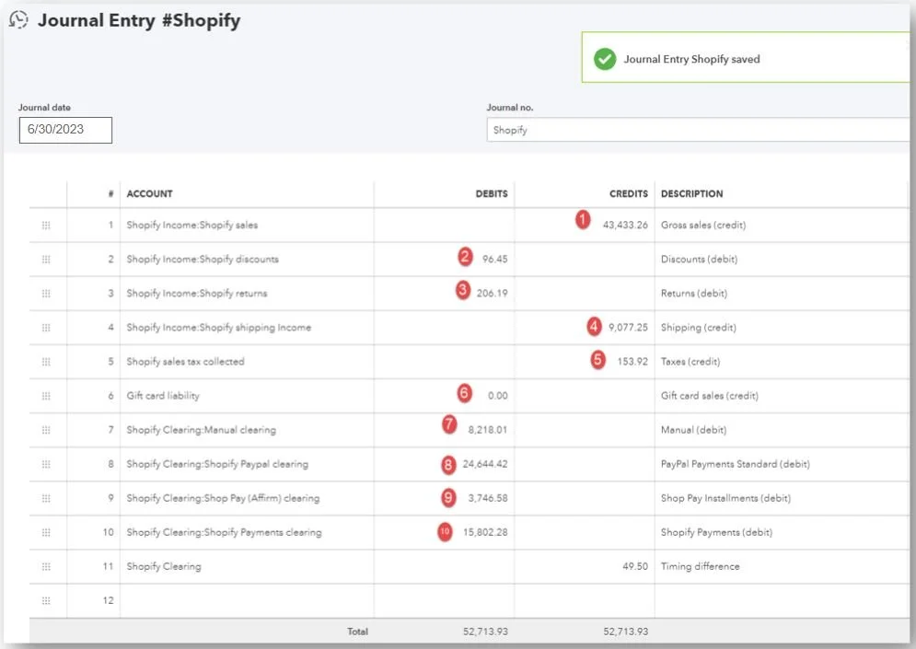Click the Returns (debit) description

694,294
